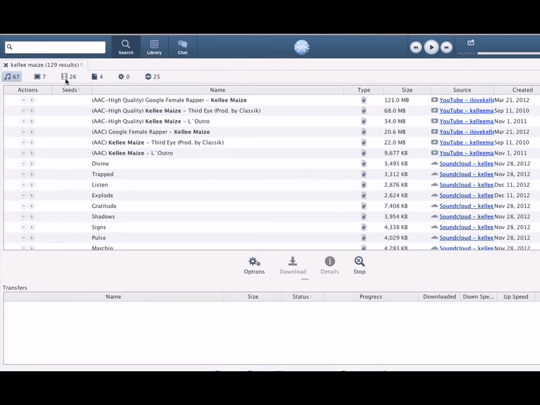Sort transfers by Progress column
Image resolution: width=540 pixels, height=405 pixels.
click(x=371, y=296)
